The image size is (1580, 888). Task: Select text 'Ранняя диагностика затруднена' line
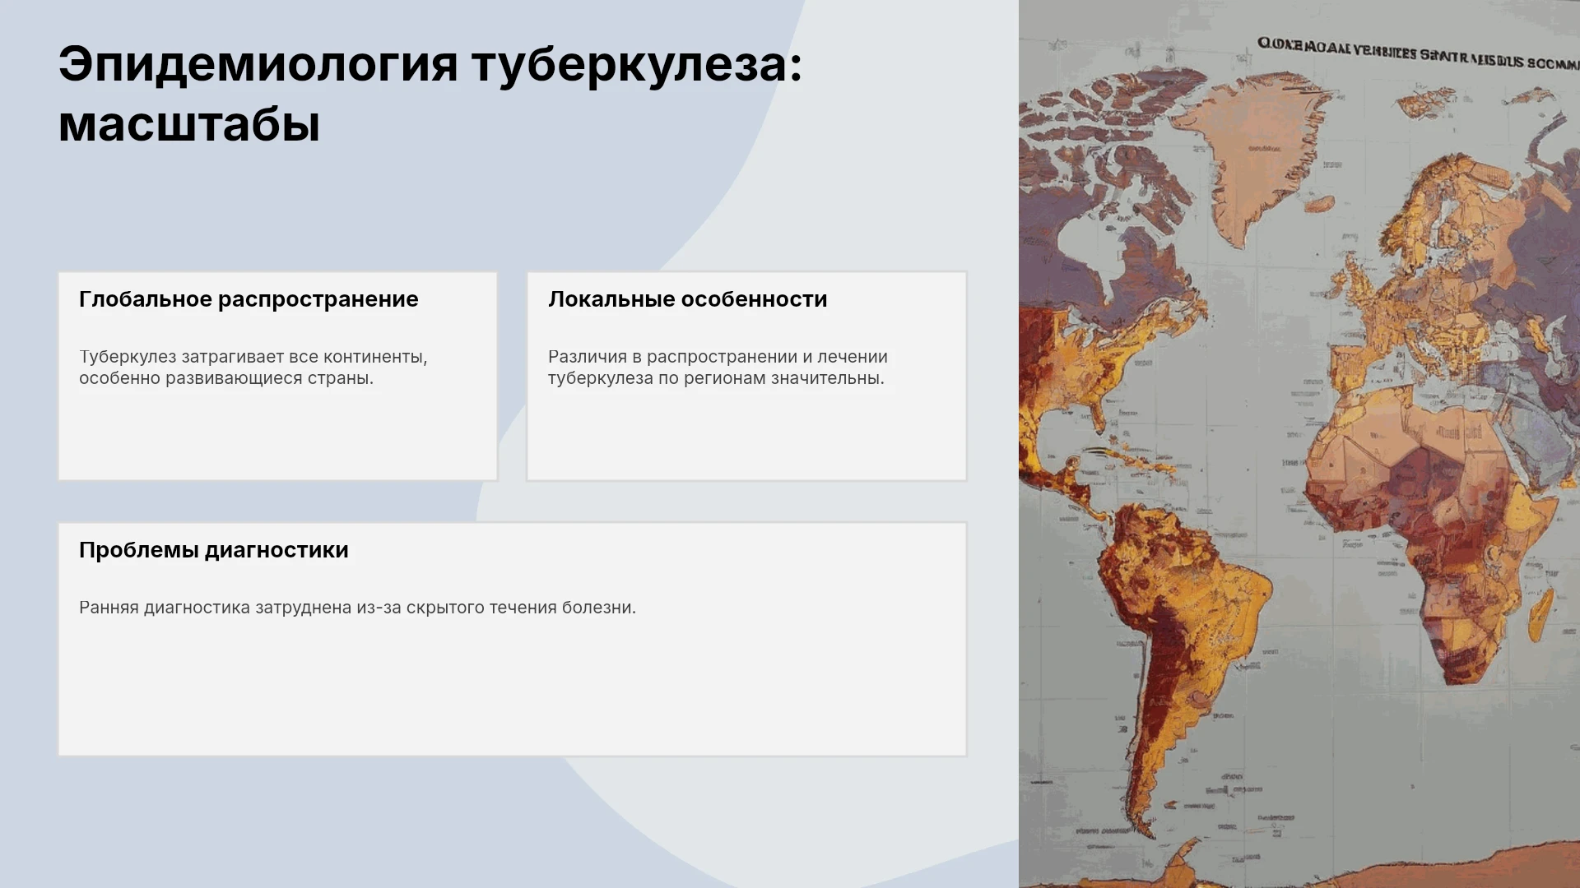tap(357, 608)
